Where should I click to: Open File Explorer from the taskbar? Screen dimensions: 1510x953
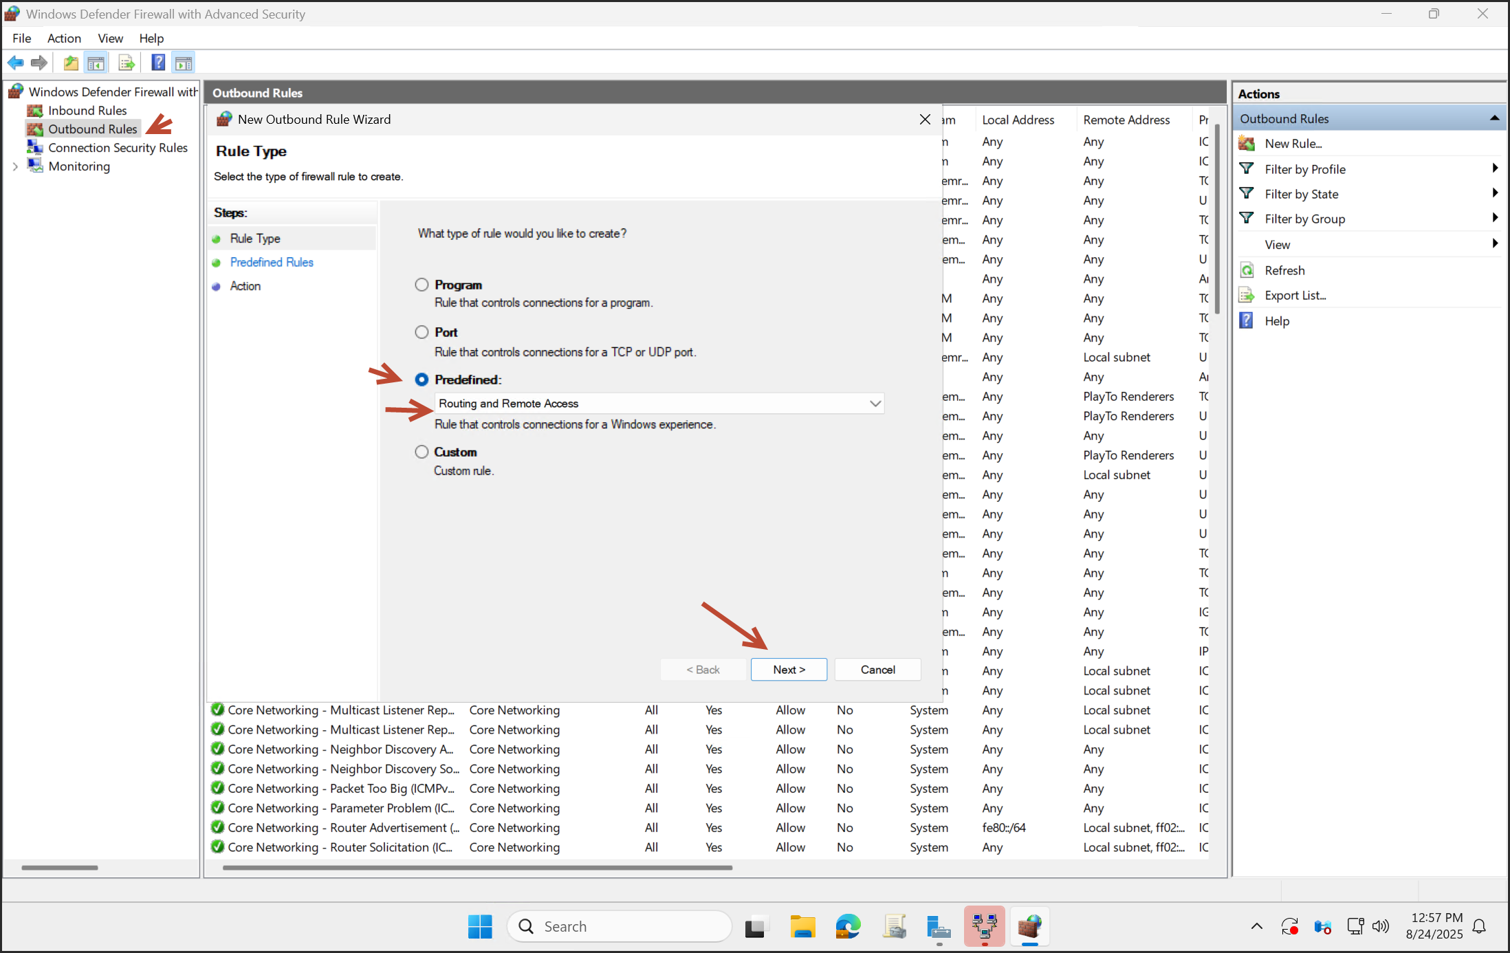pos(802,927)
